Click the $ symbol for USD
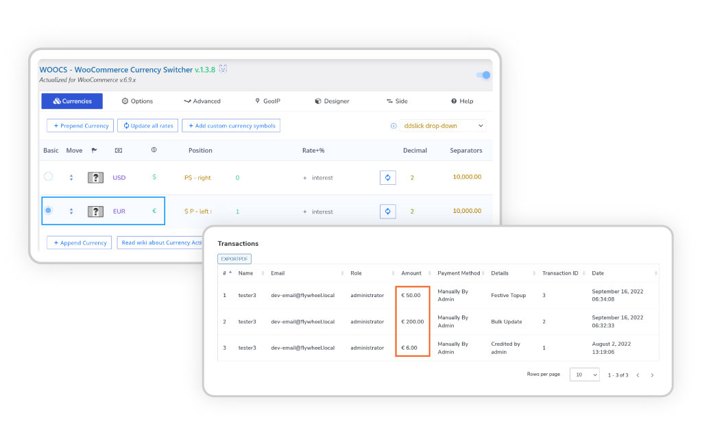 tap(154, 177)
